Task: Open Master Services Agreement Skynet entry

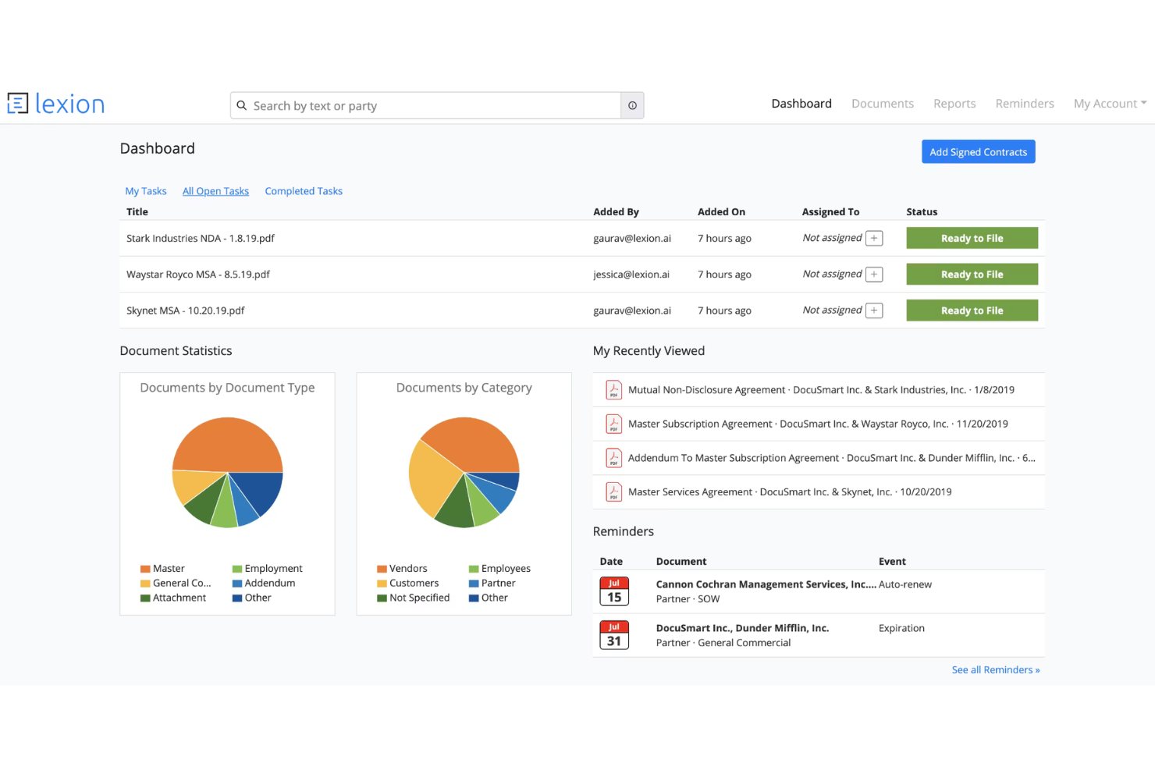Action: point(790,491)
